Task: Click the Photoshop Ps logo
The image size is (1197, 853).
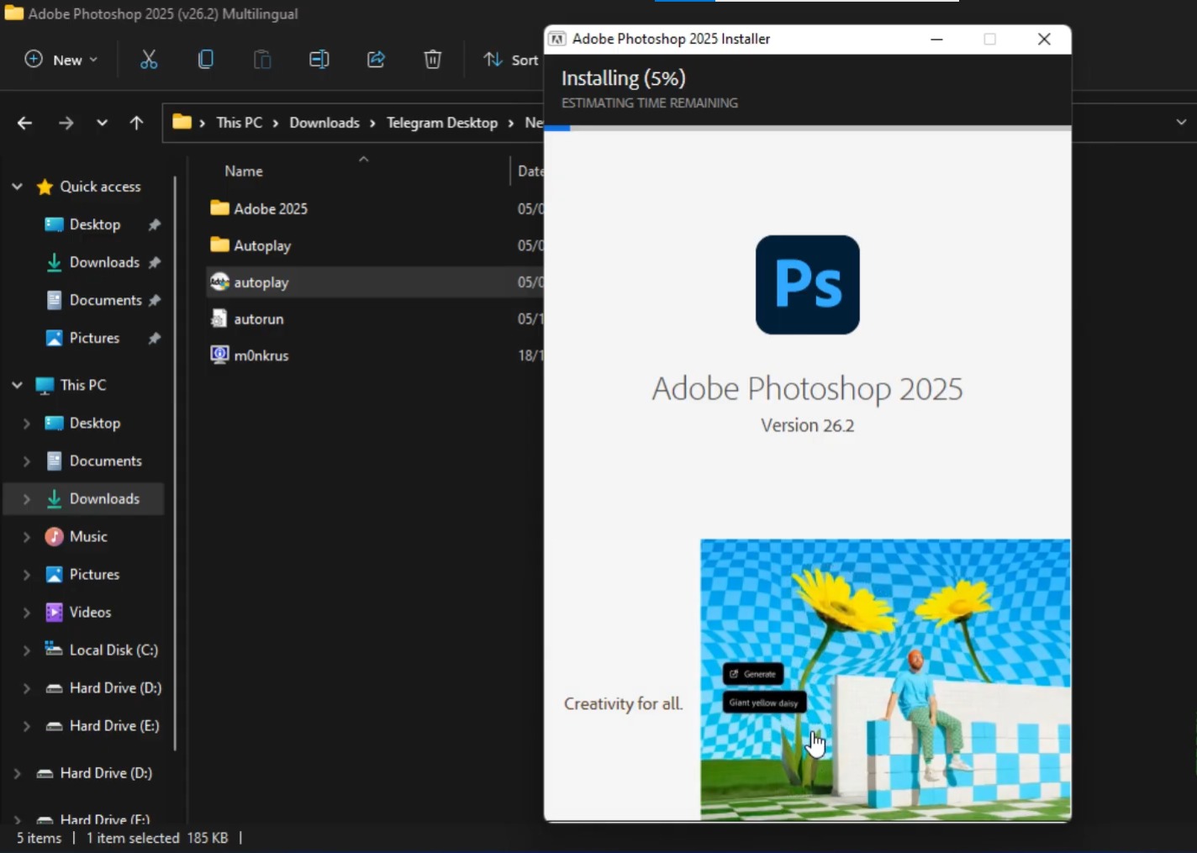Action: [808, 285]
